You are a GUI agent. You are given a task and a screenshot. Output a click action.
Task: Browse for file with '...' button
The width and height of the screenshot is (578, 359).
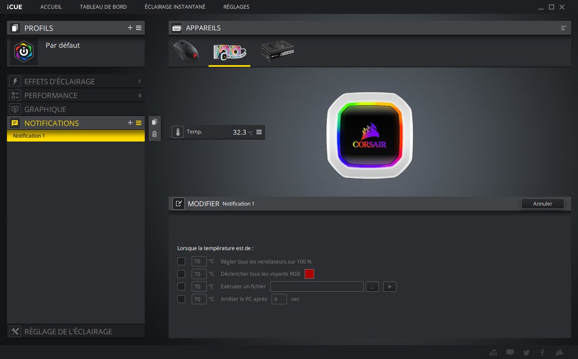(x=372, y=287)
